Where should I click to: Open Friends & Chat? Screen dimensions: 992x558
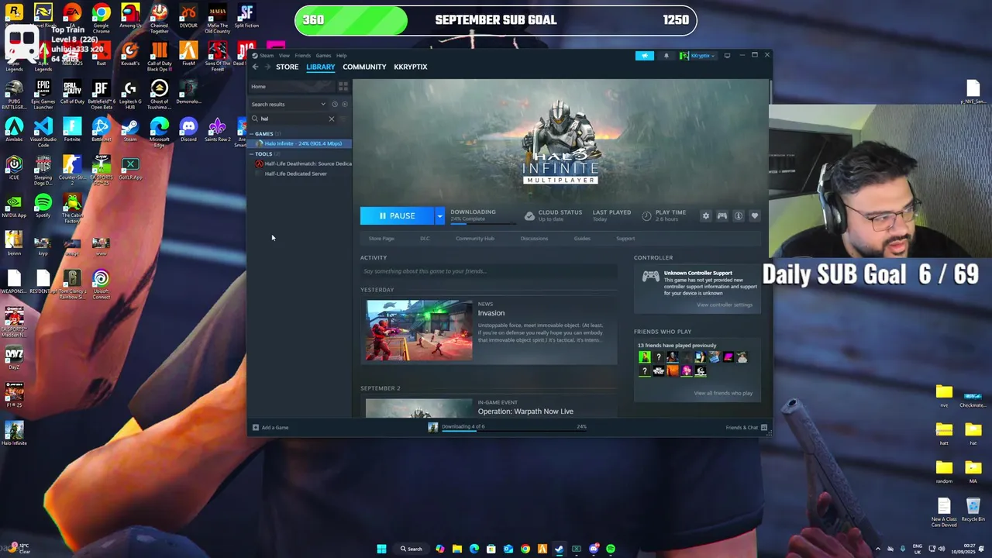pos(746,428)
